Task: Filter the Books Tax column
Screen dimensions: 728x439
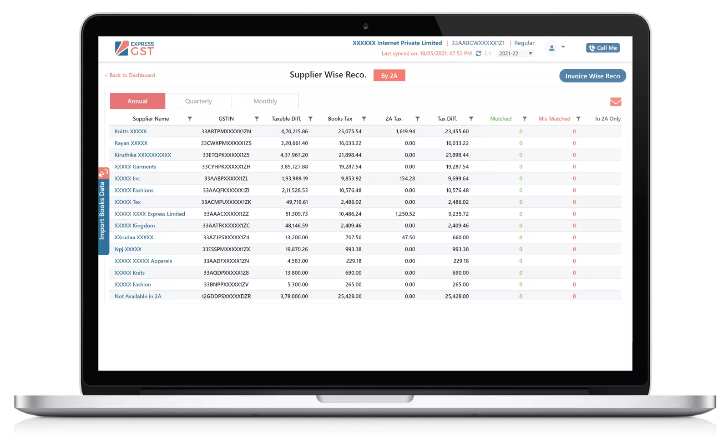Action: 364,119
